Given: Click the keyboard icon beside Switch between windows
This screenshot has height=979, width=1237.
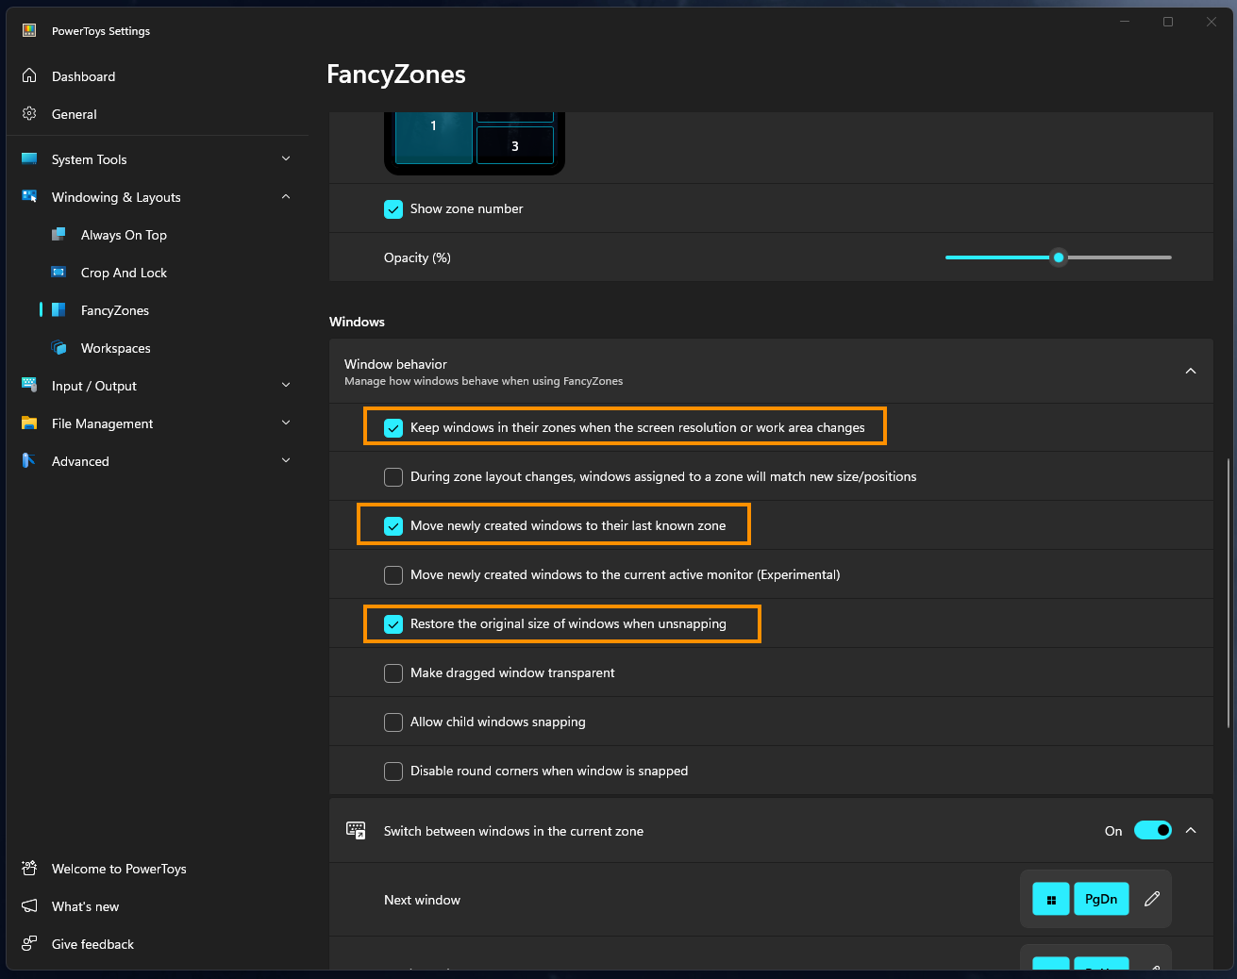Looking at the screenshot, I should pos(356,831).
